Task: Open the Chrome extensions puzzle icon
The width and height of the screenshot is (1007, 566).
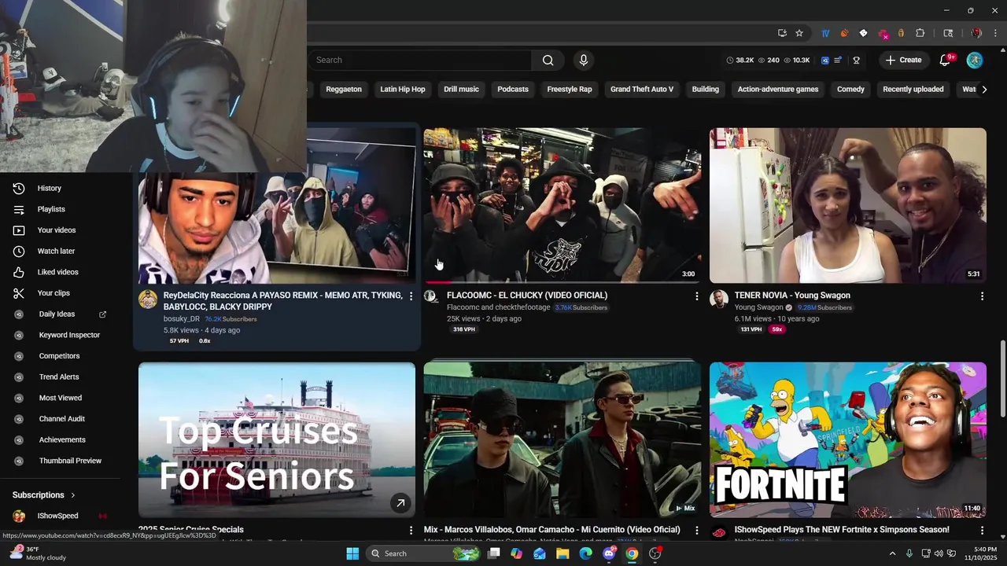Action: pyautogui.click(x=920, y=33)
